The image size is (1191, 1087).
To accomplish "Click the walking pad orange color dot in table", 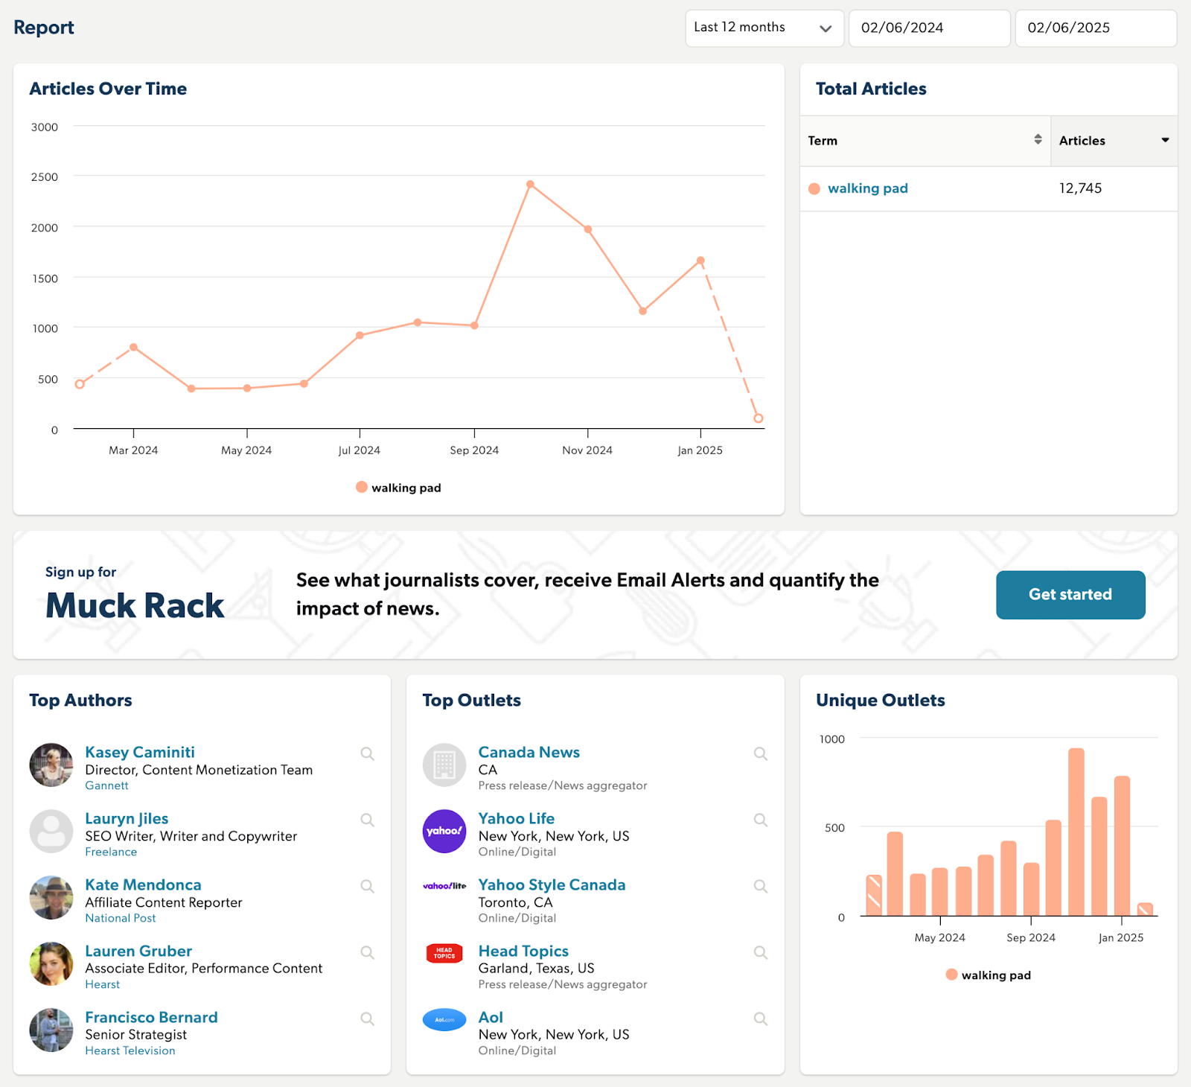I will (814, 189).
